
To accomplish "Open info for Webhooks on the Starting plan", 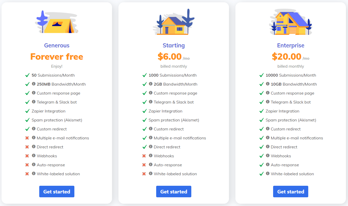I will 151,156.
